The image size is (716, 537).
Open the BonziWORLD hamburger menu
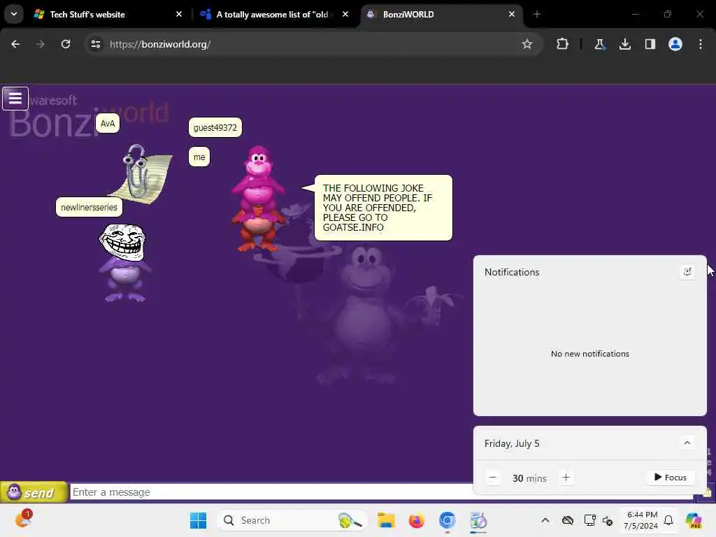(15, 98)
